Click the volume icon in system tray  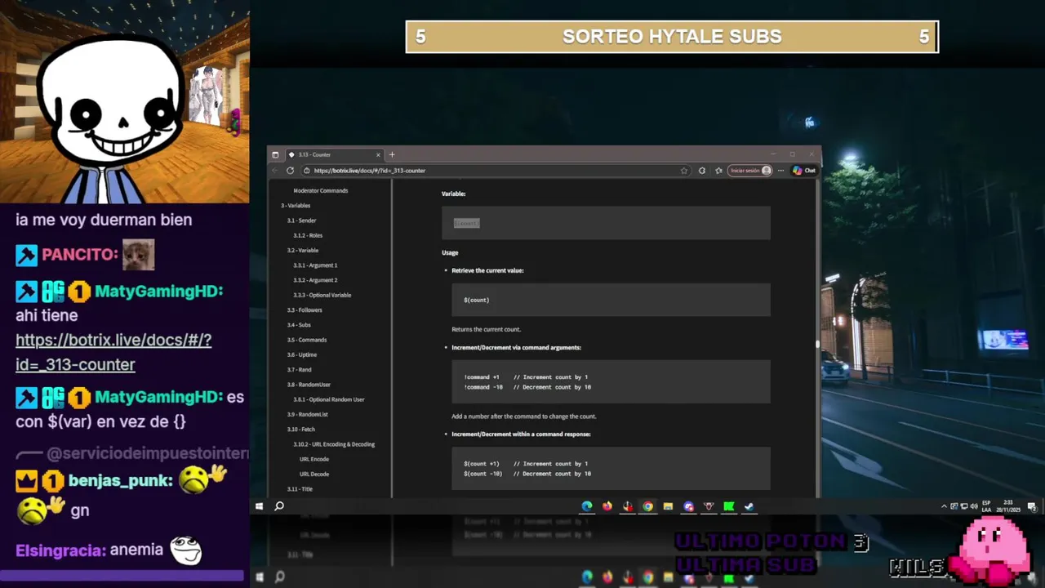coord(974,506)
